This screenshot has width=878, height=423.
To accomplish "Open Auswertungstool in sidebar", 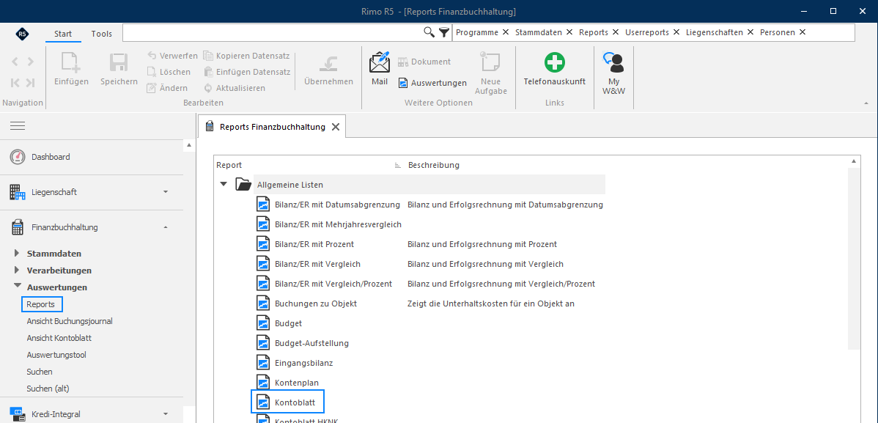I will (56, 355).
